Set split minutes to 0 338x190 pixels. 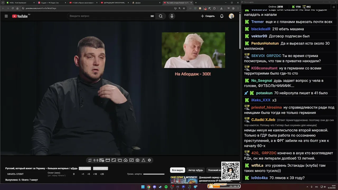click(x=74, y=174)
